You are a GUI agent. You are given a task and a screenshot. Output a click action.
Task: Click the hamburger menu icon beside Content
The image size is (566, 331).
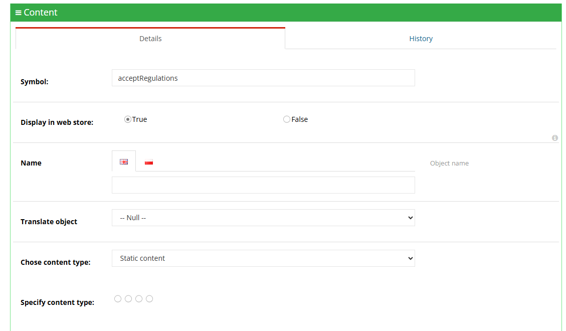pos(18,13)
